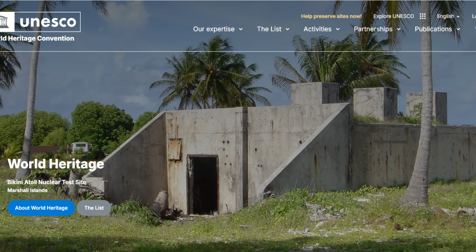476x252 pixels.
Task: Click the chevron beside Partnerships
Action: [x=399, y=29]
